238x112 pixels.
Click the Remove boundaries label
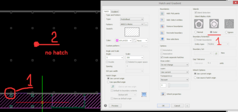click(175, 26)
